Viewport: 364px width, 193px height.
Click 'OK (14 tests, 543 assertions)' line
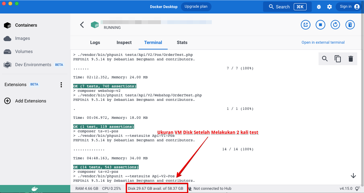coord(106,167)
